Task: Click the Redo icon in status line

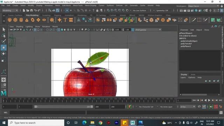Action: (x=39, y=10)
